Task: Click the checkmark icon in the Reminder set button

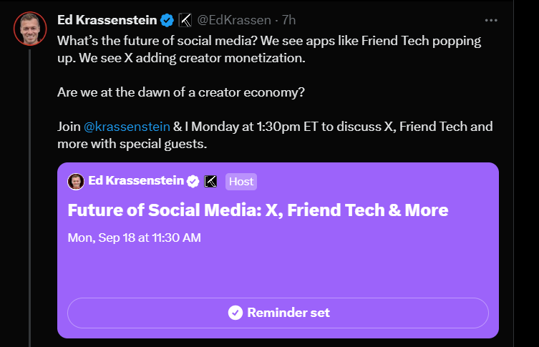Action: pyautogui.click(x=235, y=313)
